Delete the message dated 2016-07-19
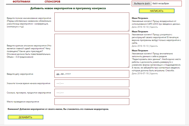This screenshot has width=189, height=126. [x=154, y=74]
